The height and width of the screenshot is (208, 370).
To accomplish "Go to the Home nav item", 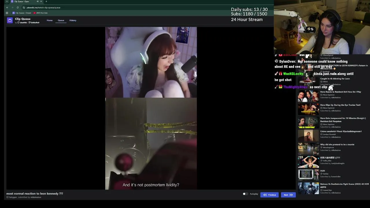I will coord(50,20).
